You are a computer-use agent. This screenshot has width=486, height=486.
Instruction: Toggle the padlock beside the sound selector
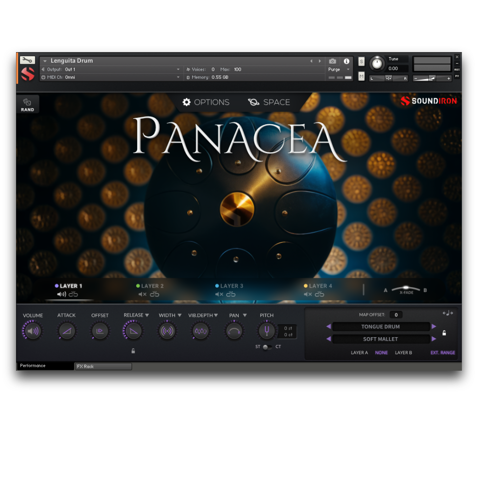[x=444, y=333]
